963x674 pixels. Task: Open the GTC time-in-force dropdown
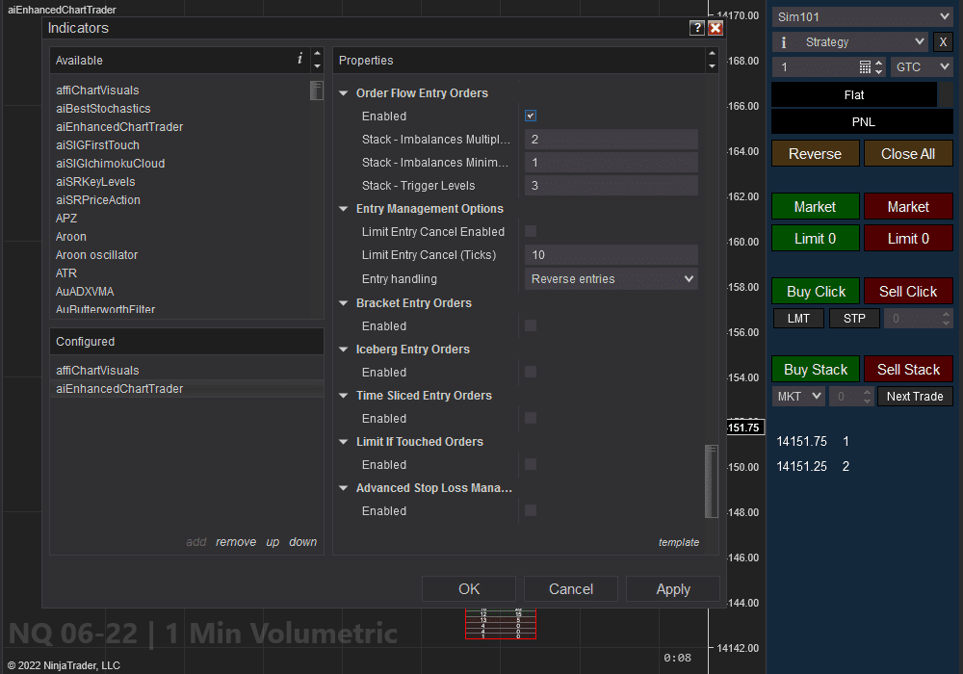(921, 65)
